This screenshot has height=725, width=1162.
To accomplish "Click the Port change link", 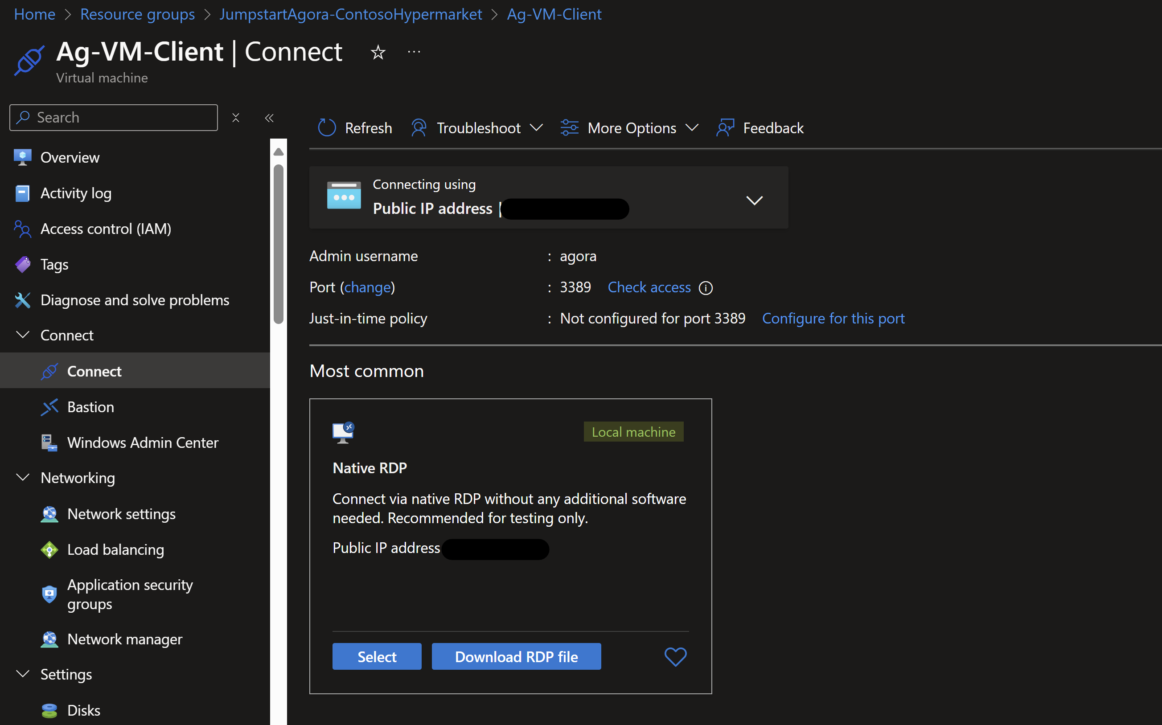I will 368,287.
